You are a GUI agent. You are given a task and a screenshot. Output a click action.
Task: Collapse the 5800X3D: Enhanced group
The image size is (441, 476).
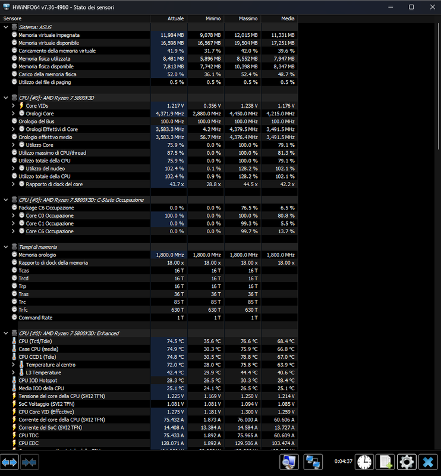pos(6,333)
